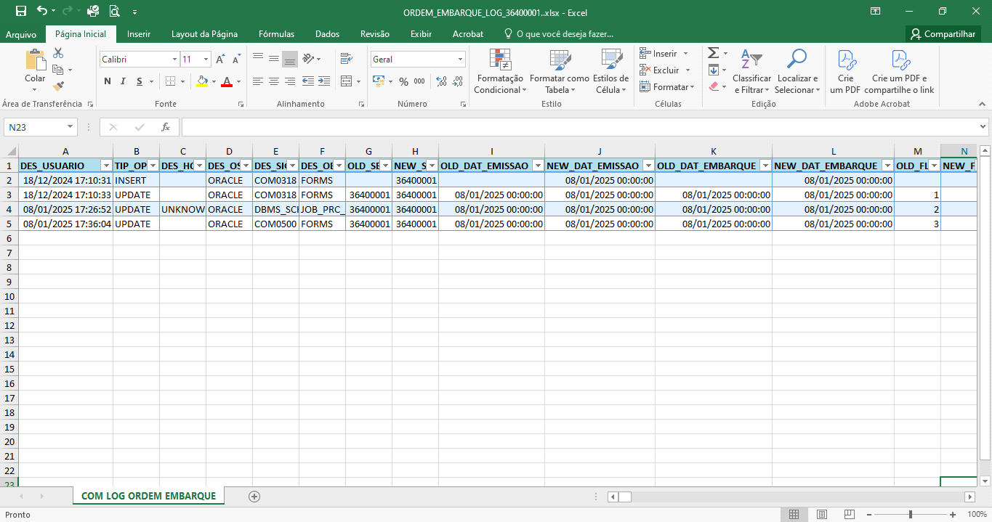Click the AutoSum sigma icon
The width and height of the screenshot is (992, 522).
714,53
